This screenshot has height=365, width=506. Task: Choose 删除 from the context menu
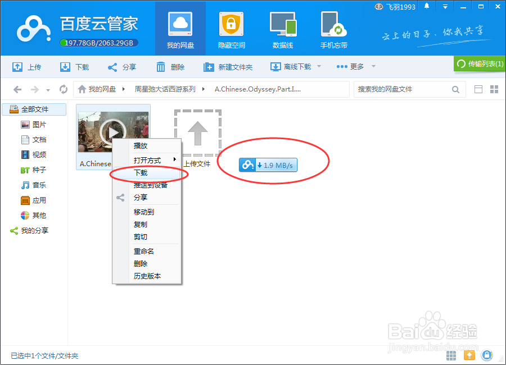148,264
